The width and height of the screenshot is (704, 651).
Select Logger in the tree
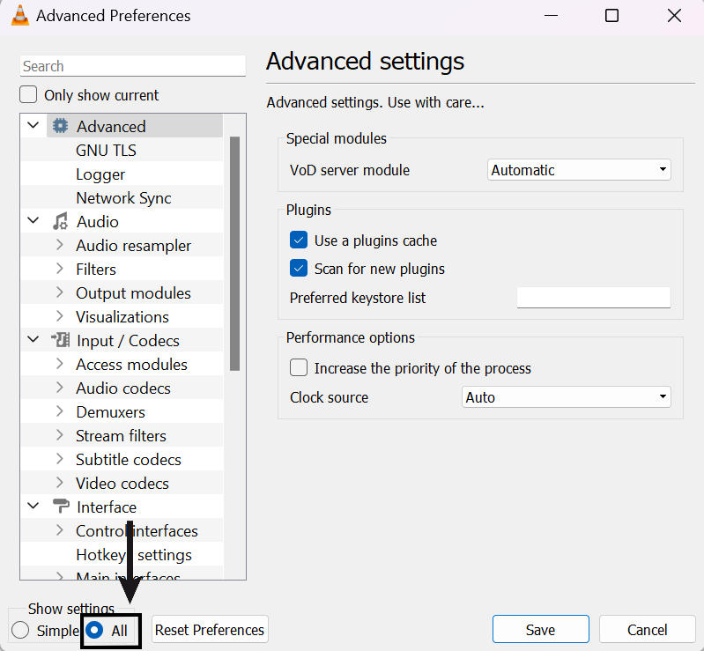100,174
